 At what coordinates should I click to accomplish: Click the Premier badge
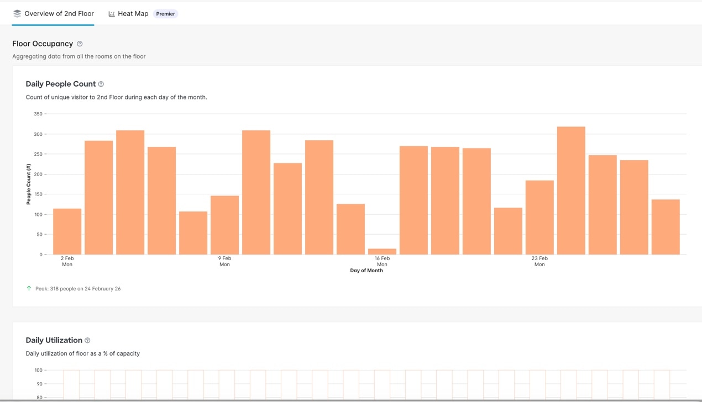(x=165, y=14)
